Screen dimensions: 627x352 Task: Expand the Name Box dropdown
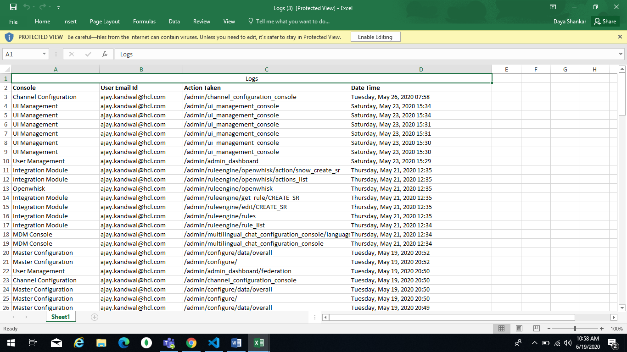click(x=45, y=54)
